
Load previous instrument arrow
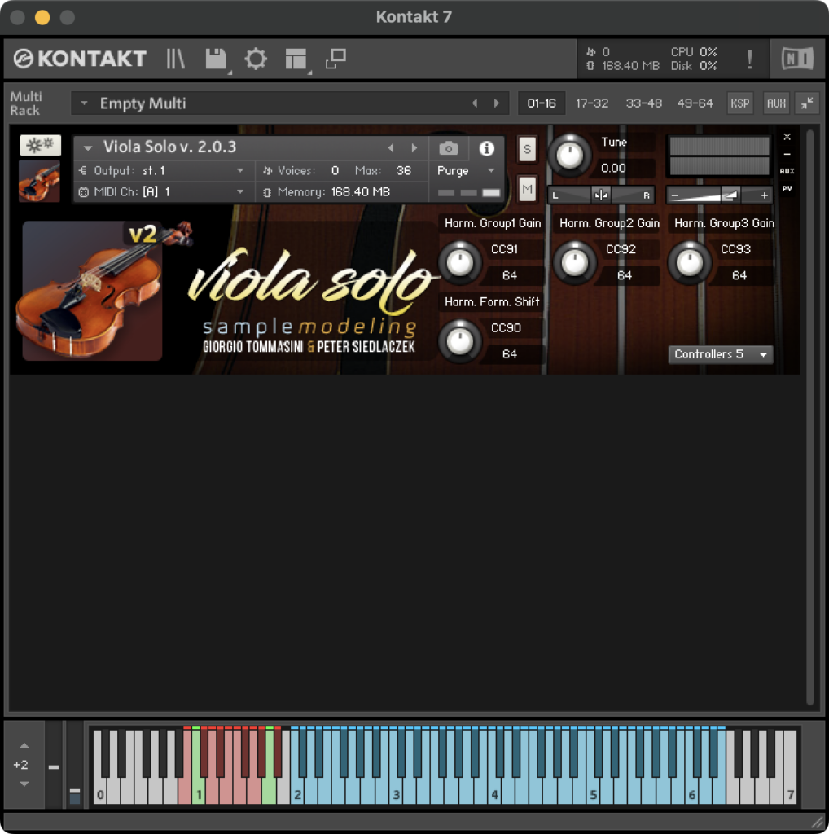[x=391, y=148]
